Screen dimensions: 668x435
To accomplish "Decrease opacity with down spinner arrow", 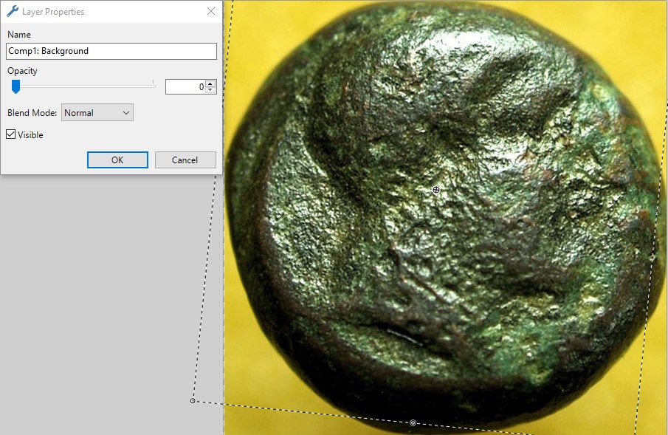I will point(210,90).
